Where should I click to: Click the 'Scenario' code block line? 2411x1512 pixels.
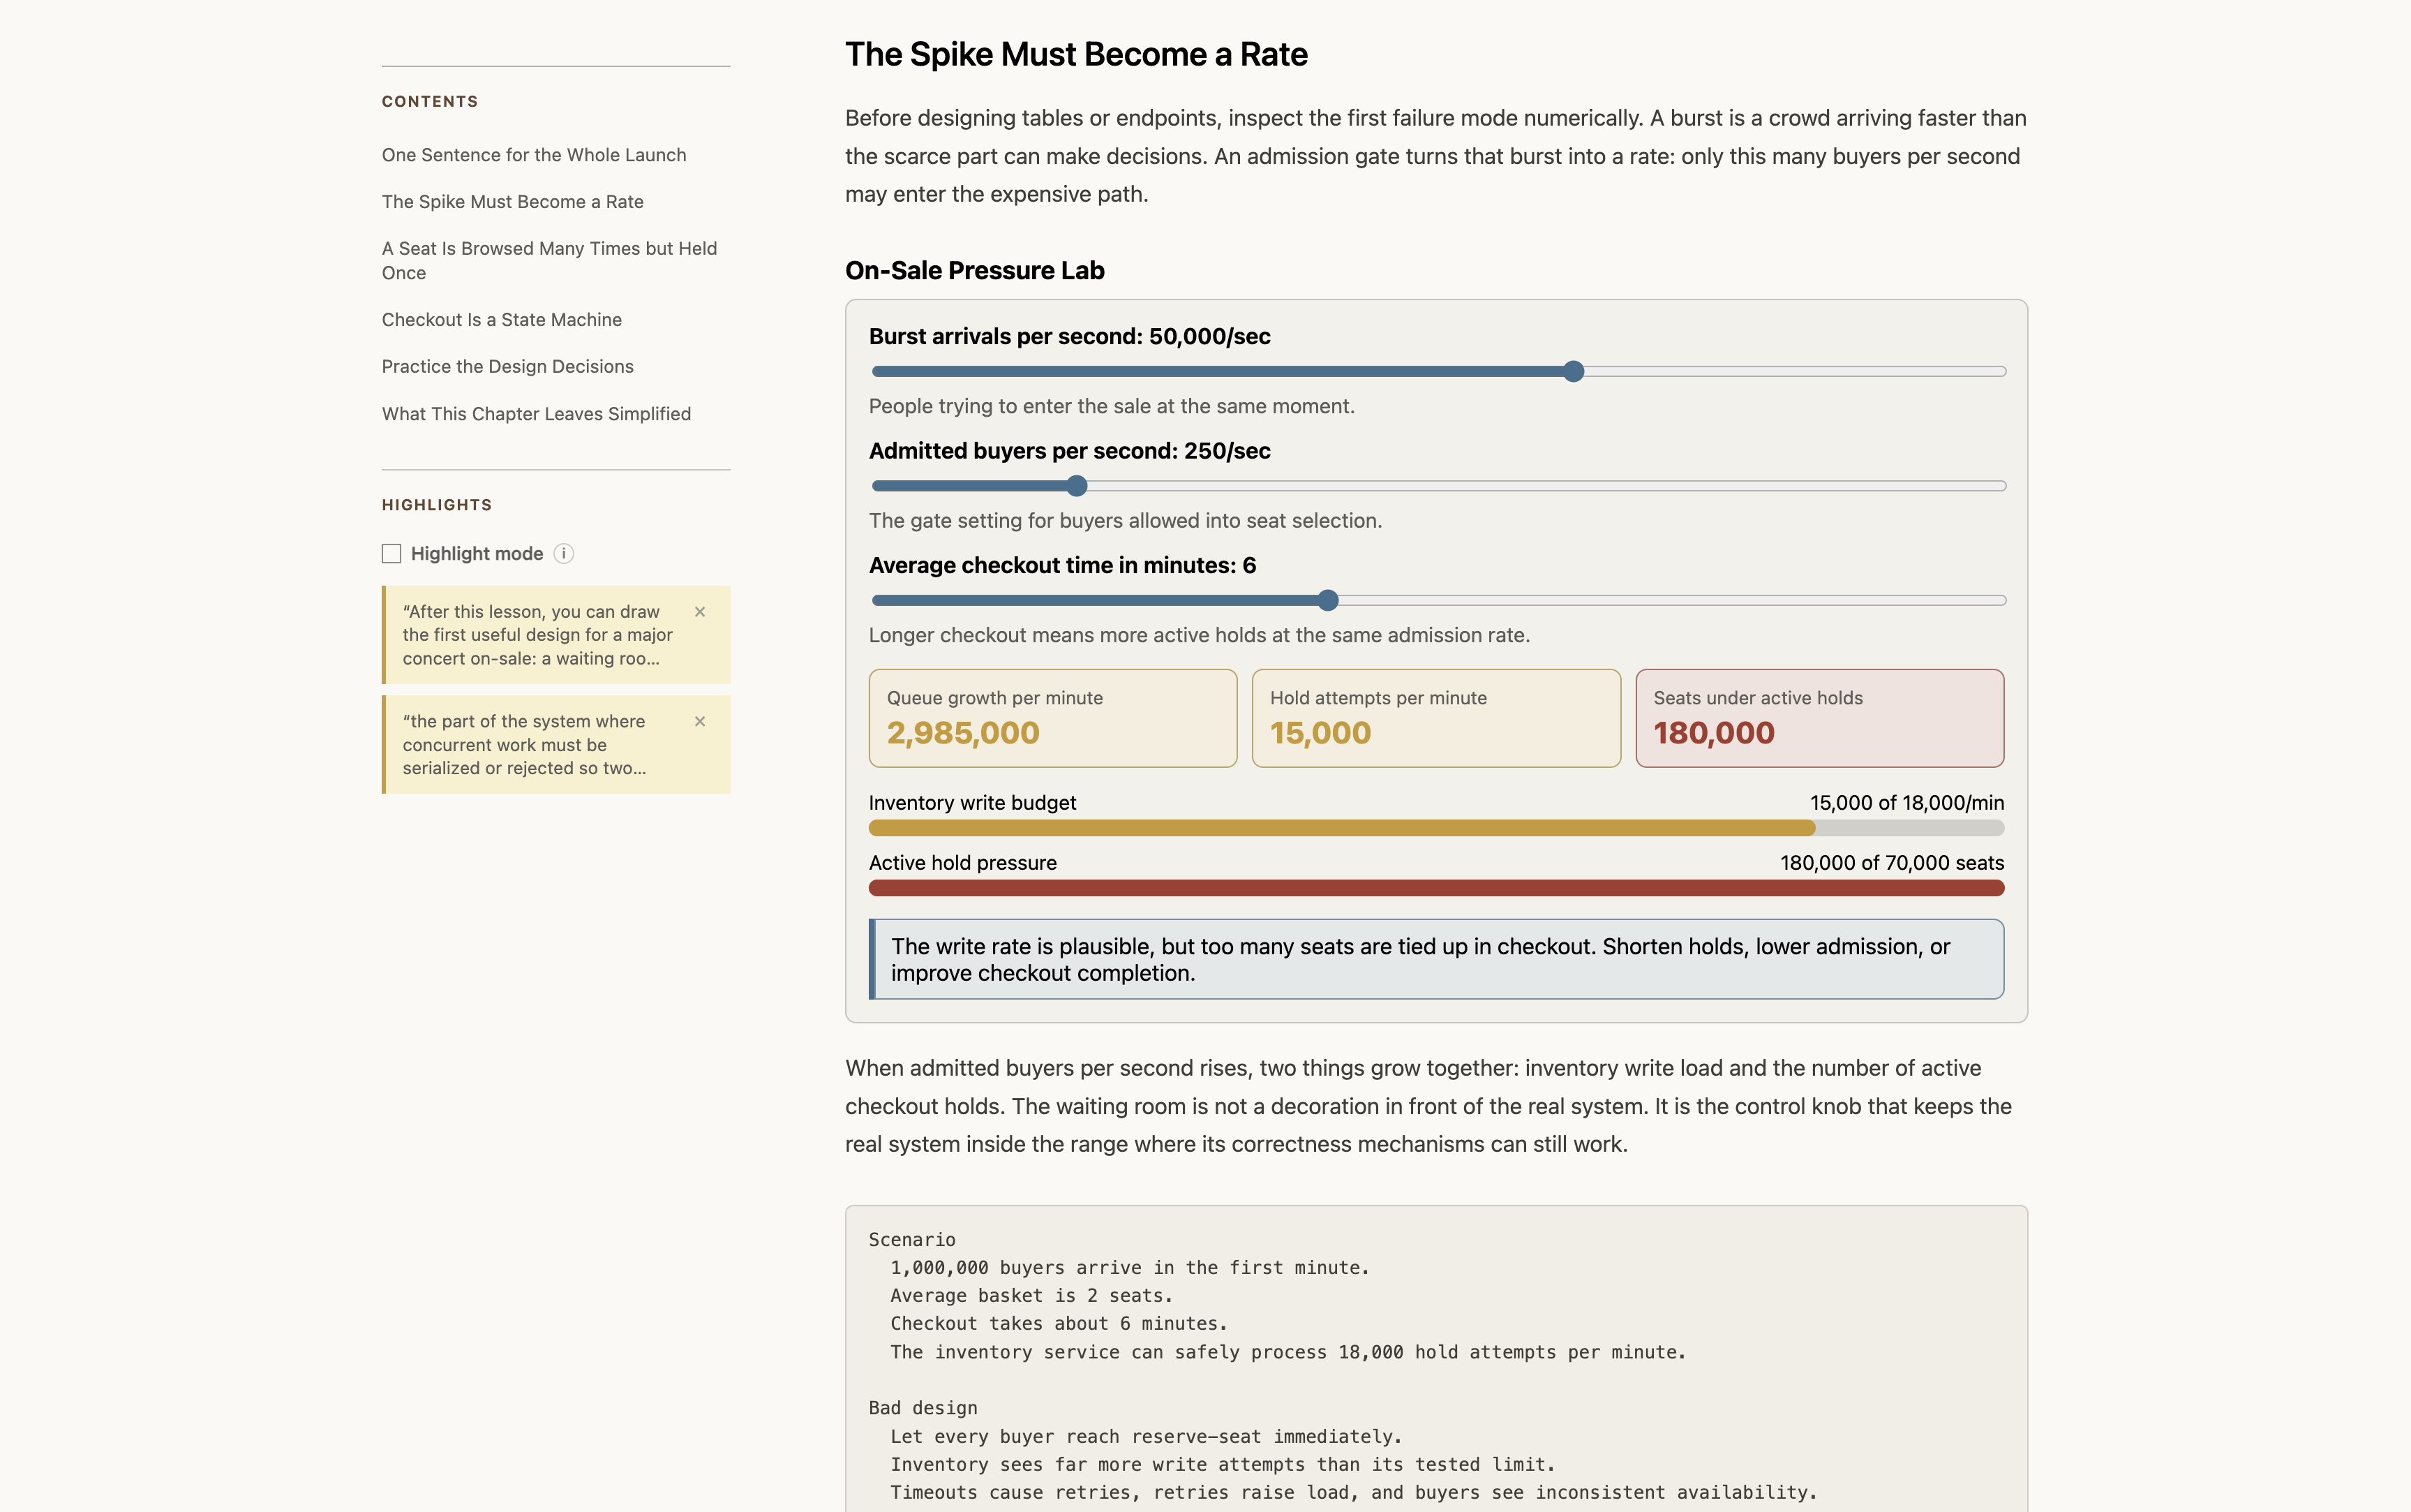(911, 1240)
